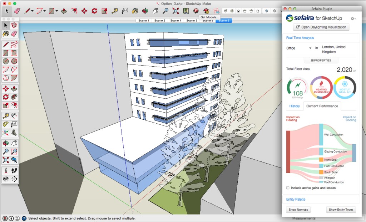Enable Include active gains and losses checkbox
The height and width of the screenshot is (222, 366).
point(288,188)
